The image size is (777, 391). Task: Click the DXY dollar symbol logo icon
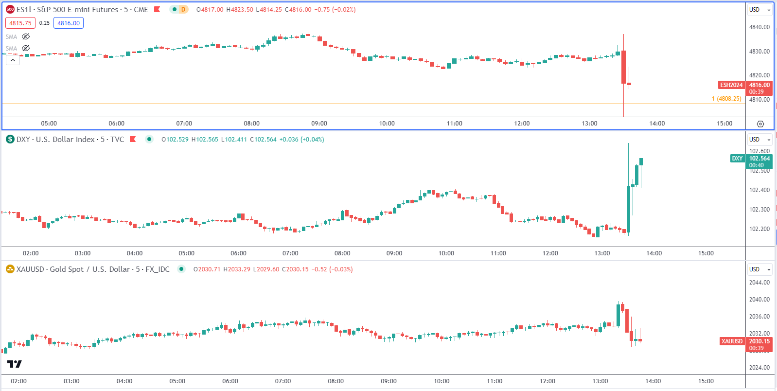pyautogui.click(x=10, y=139)
